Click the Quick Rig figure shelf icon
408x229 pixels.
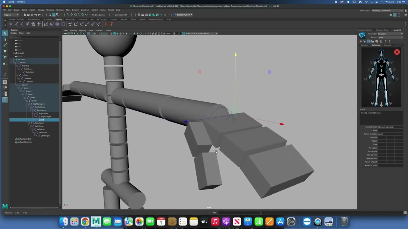click(33, 24)
